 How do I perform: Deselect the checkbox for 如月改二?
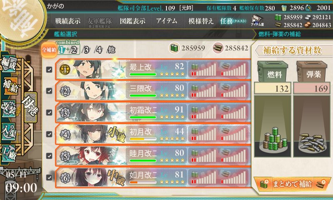tap(49, 177)
